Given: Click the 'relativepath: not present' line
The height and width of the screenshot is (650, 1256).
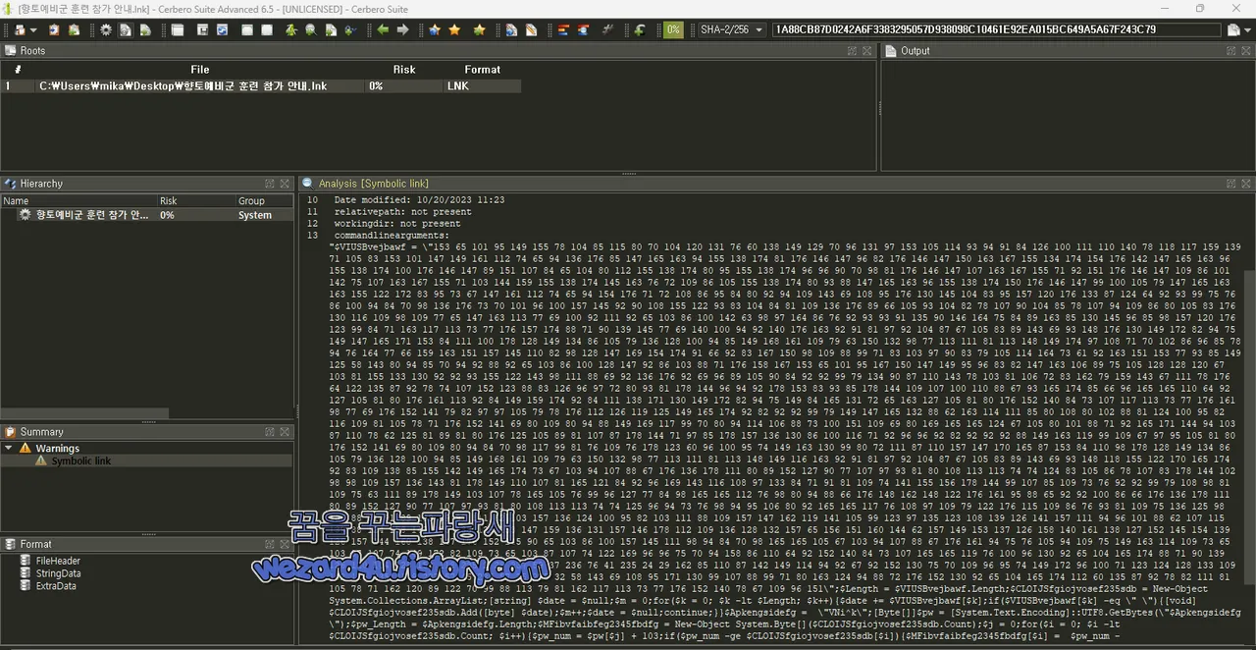Looking at the screenshot, I should [402, 211].
